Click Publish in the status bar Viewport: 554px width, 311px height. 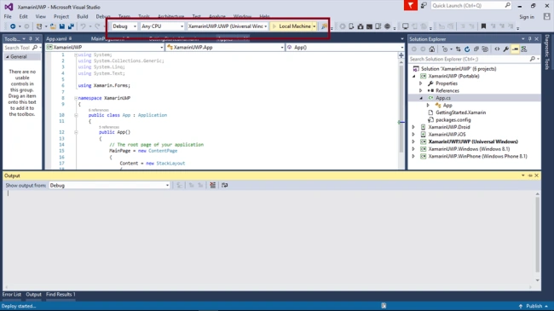(x=534, y=306)
